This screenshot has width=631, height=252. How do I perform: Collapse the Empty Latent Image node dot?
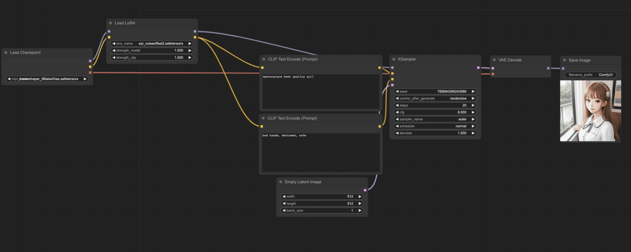click(x=281, y=182)
